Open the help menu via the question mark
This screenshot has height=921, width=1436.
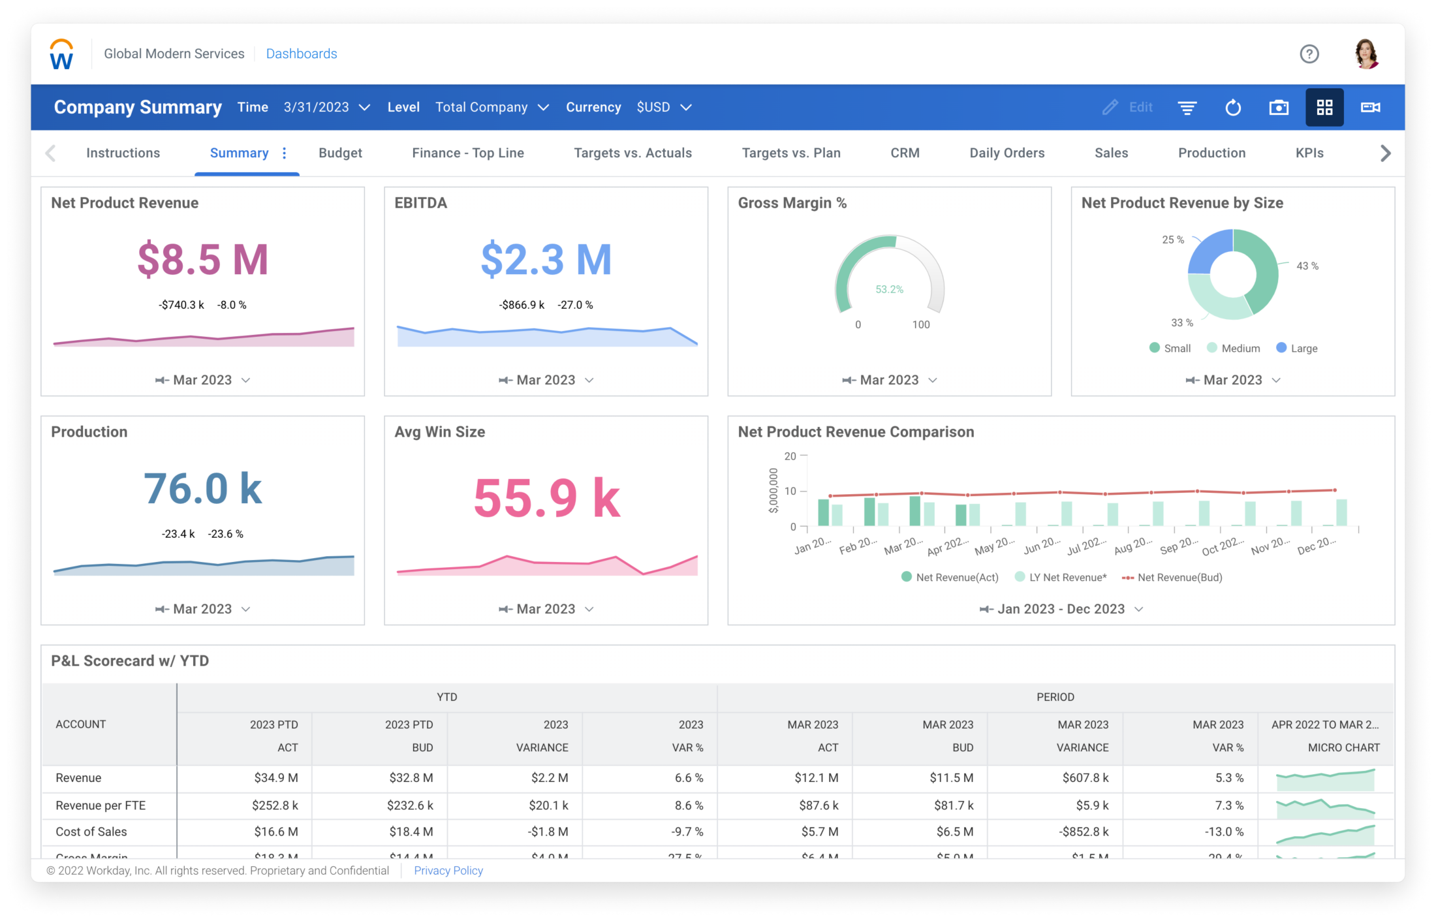click(x=1309, y=54)
